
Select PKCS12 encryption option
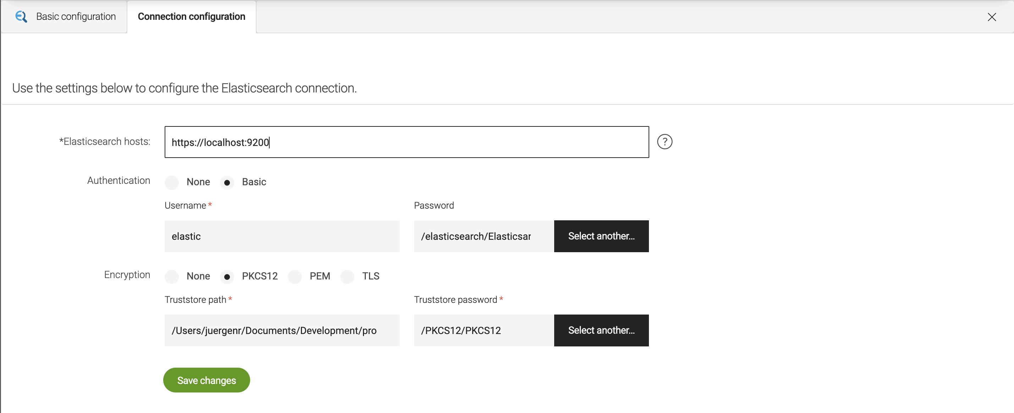tap(227, 277)
